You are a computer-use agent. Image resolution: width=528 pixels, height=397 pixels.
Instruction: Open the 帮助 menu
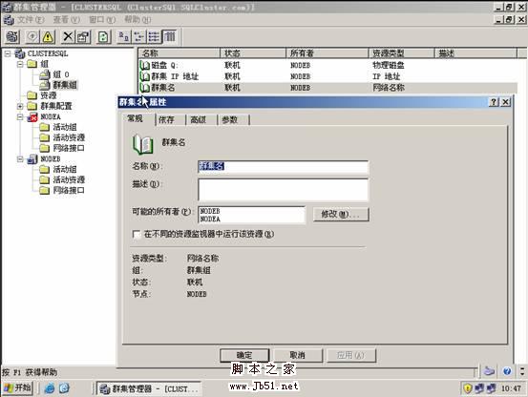click(x=137, y=19)
